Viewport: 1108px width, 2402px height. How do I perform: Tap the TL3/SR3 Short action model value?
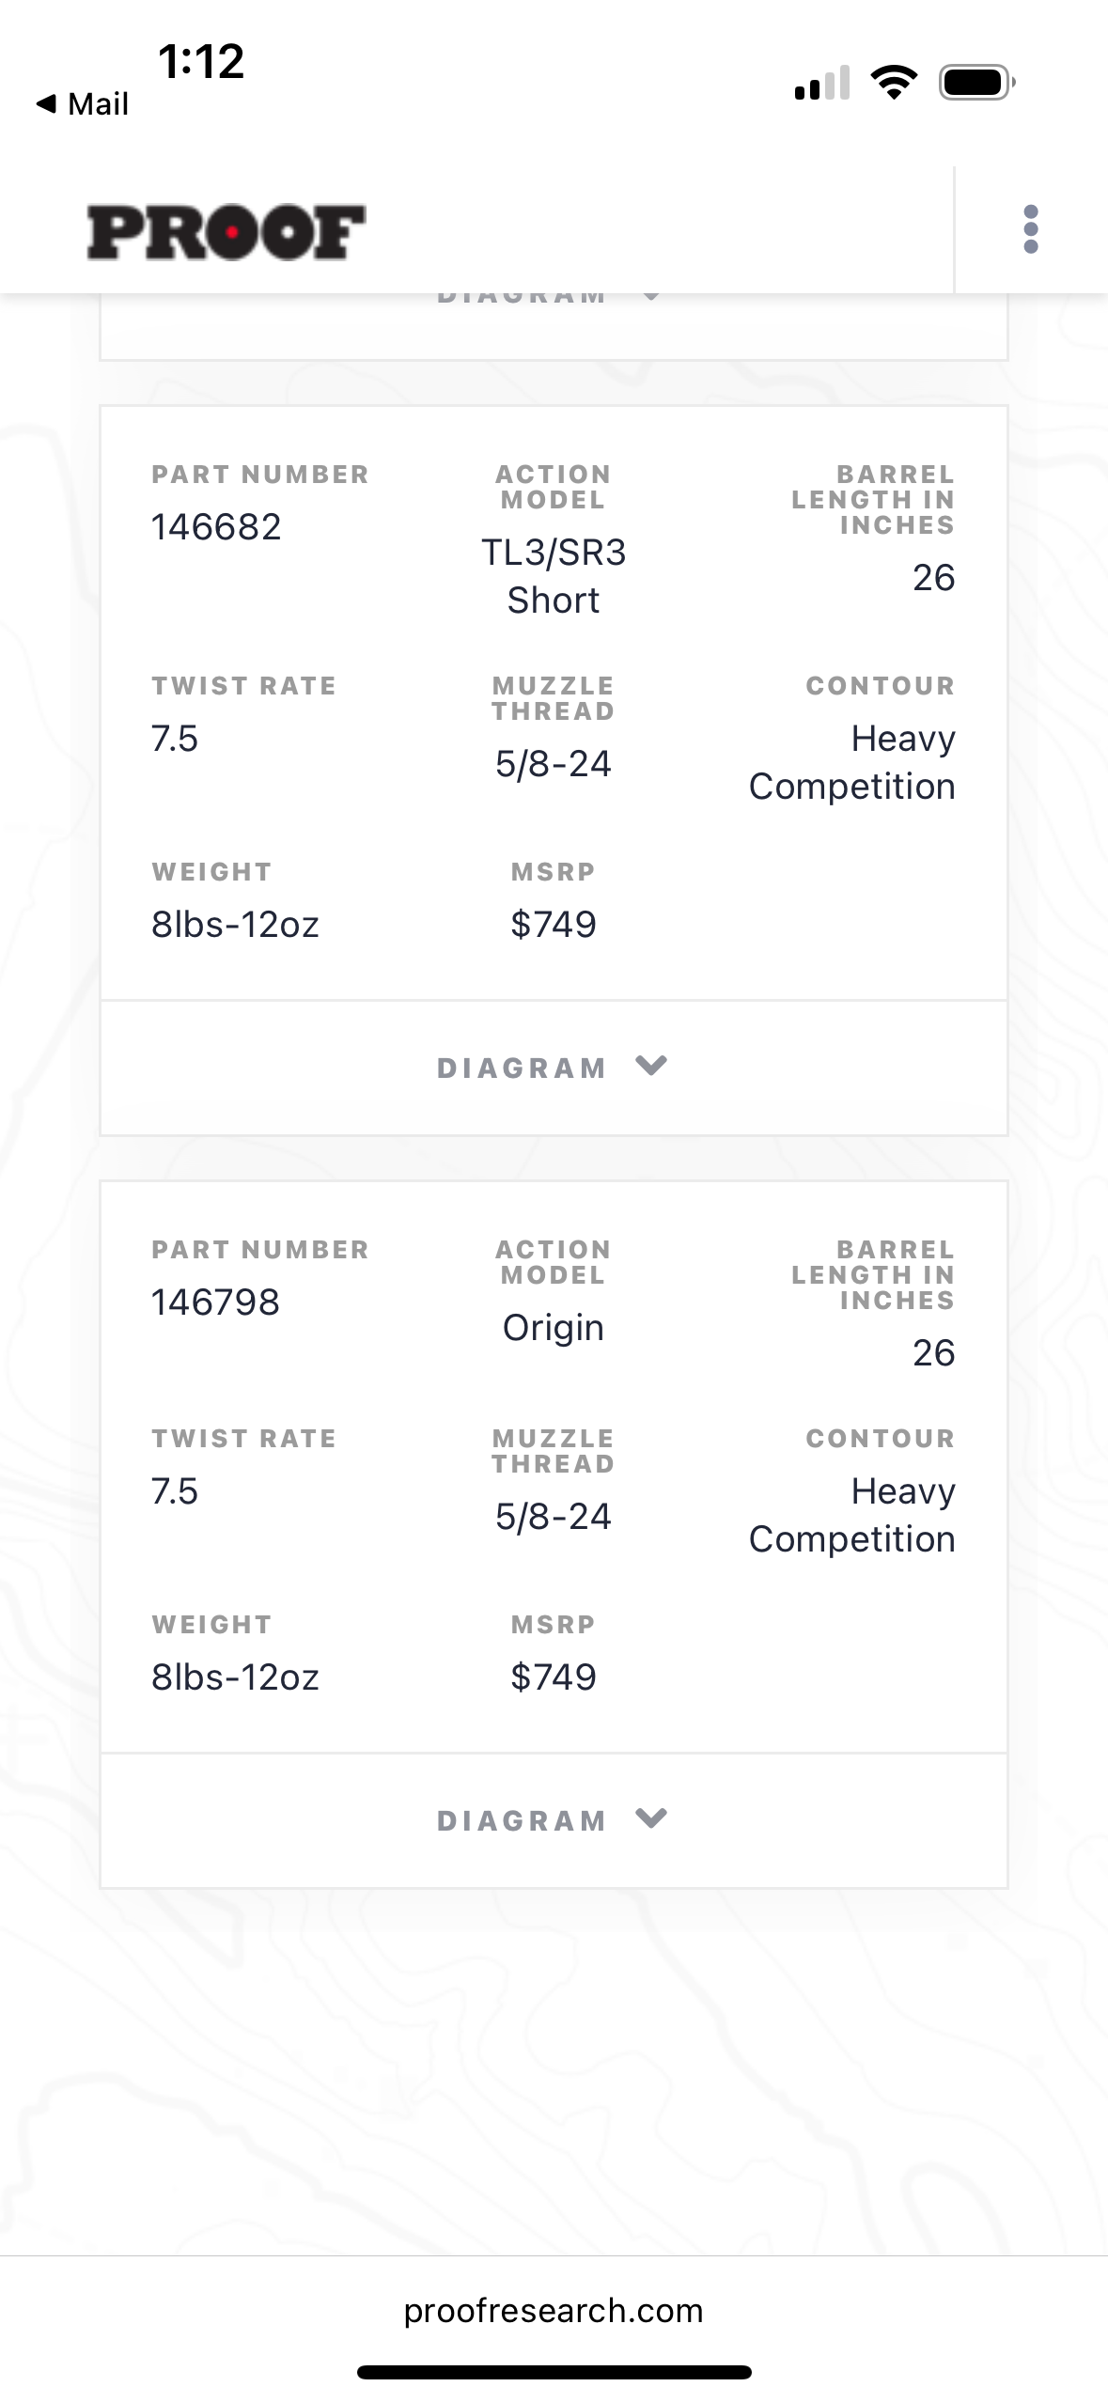pos(554,576)
